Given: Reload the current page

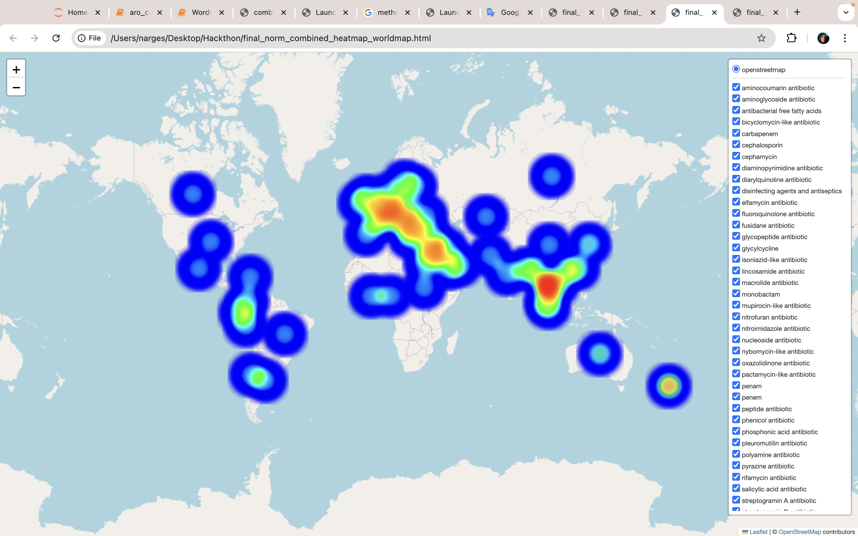Looking at the screenshot, I should click(x=56, y=38).
